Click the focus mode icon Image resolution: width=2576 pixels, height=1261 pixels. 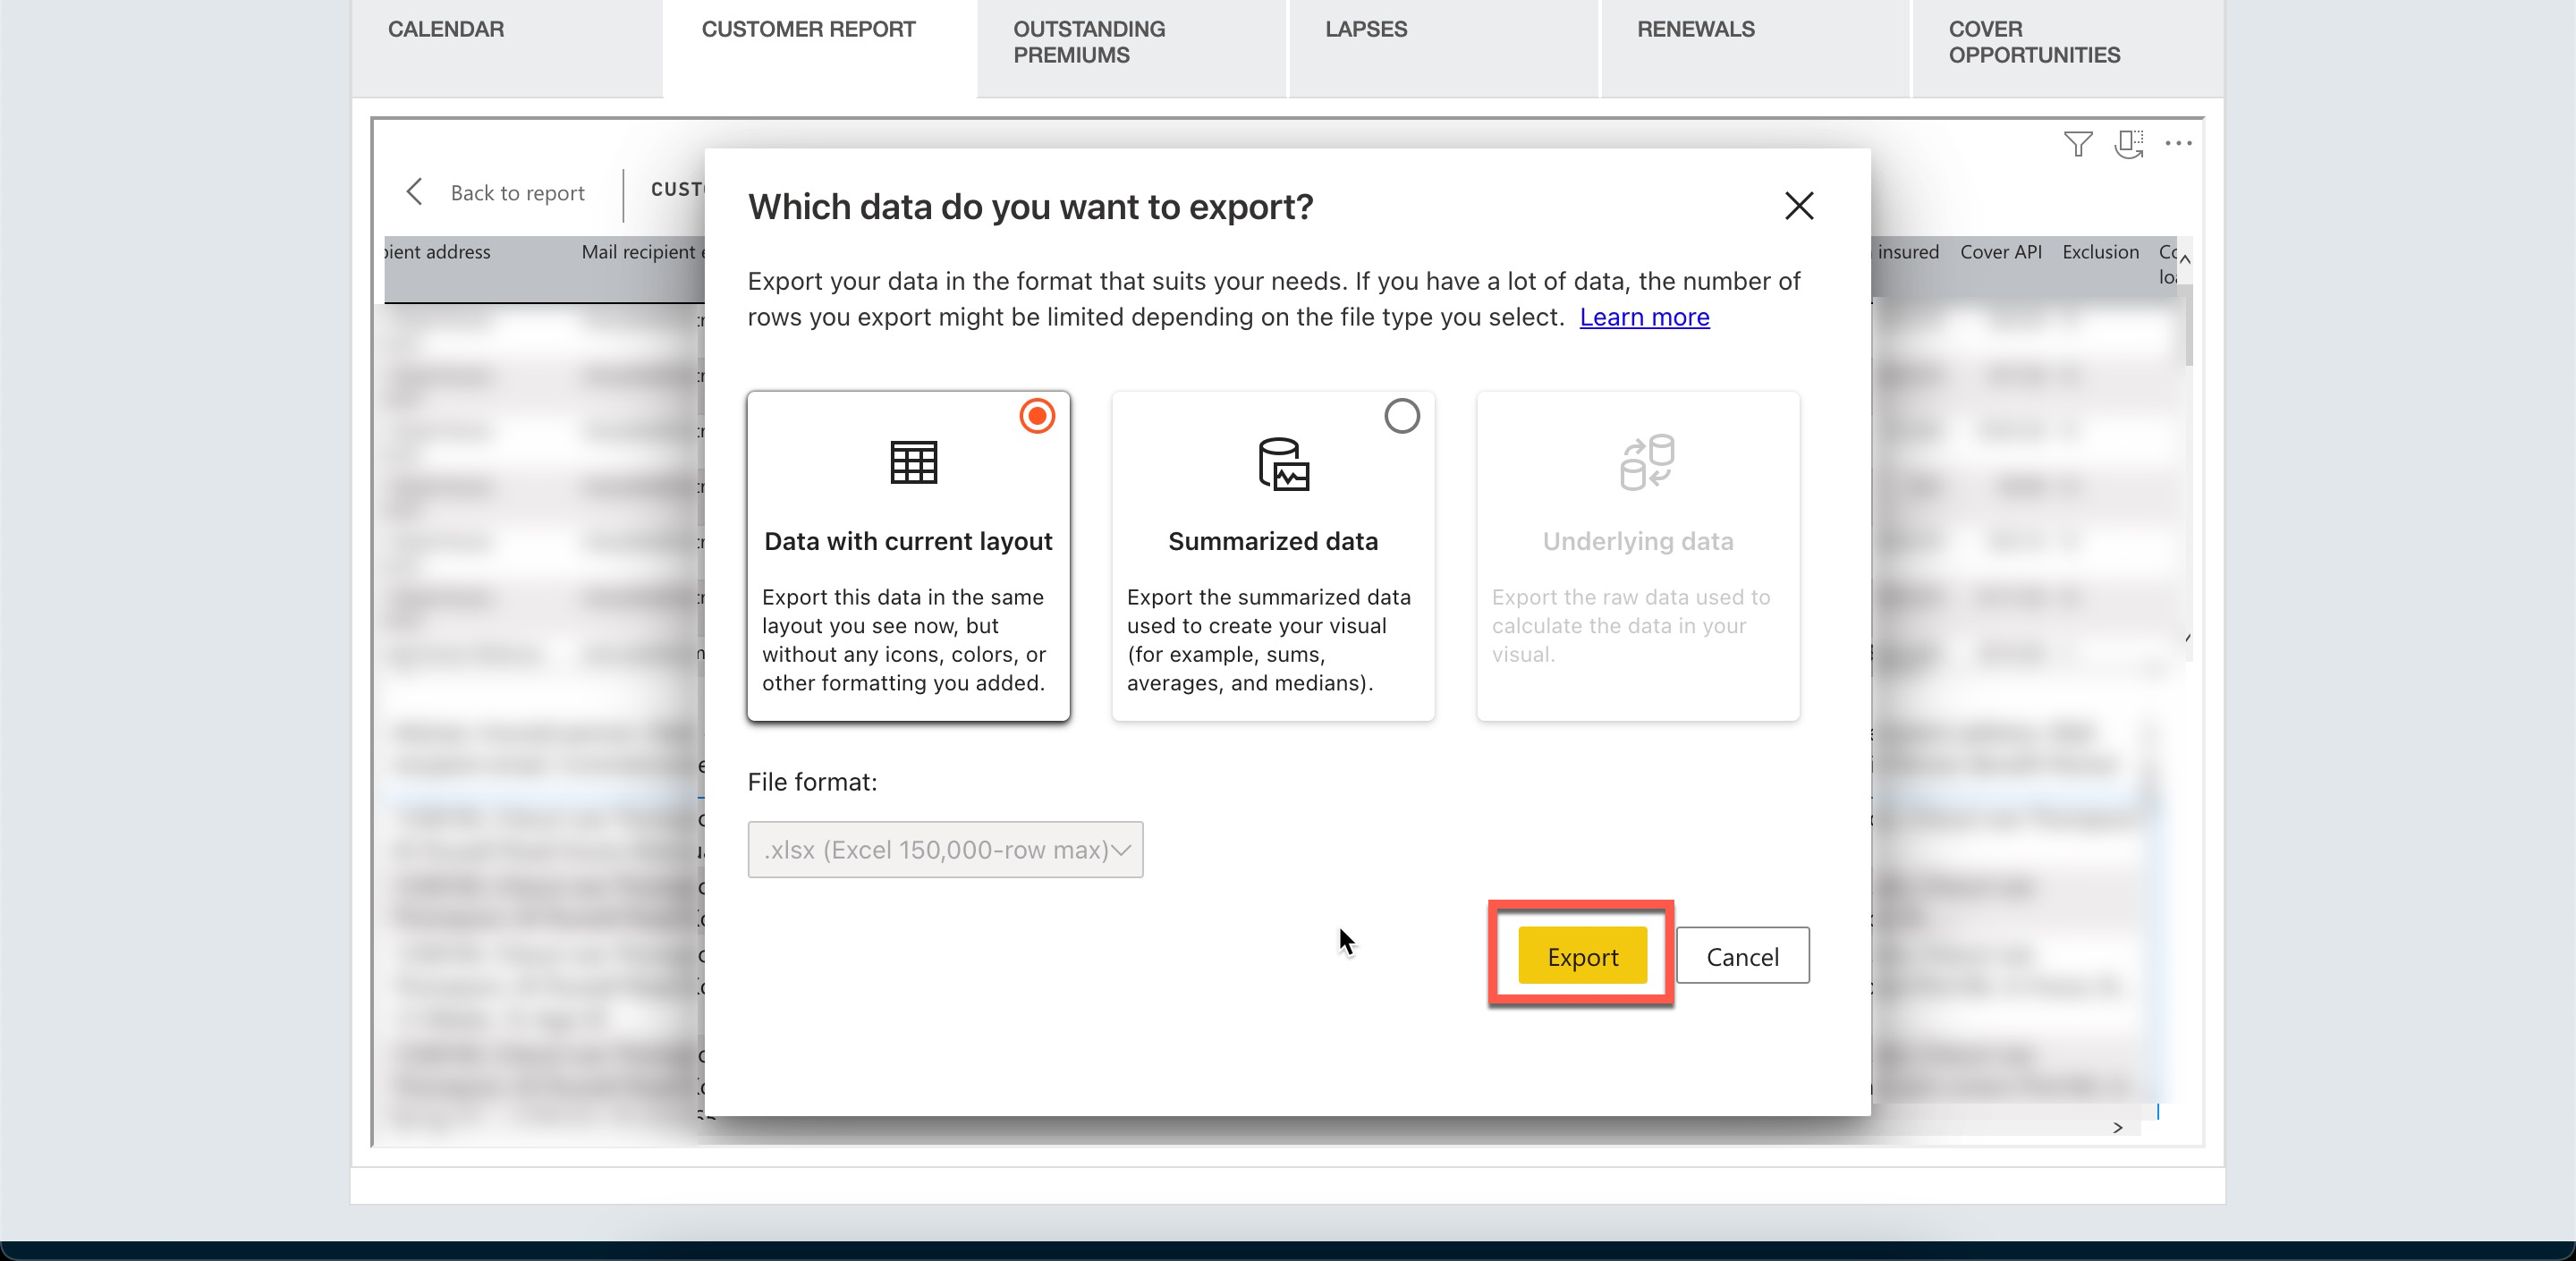(2128, 144)
